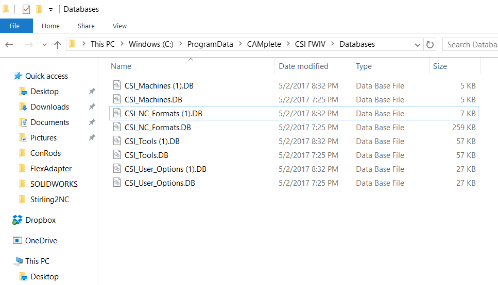Select the CSI_User_Options.DB file icon

(117, 183)
